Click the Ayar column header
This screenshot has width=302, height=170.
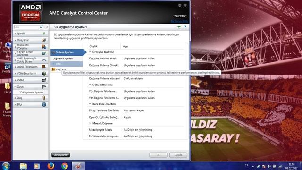point(126,46)
